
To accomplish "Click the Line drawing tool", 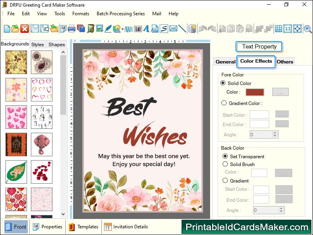I will (183, 29).
